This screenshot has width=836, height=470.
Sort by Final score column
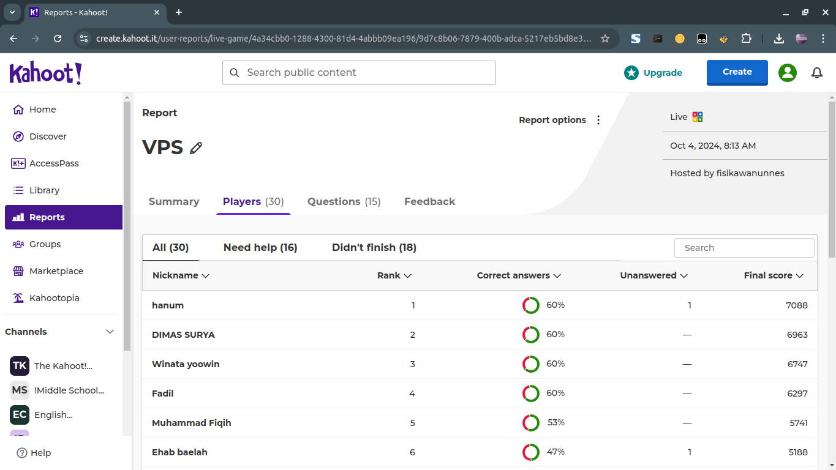(774, 275)
